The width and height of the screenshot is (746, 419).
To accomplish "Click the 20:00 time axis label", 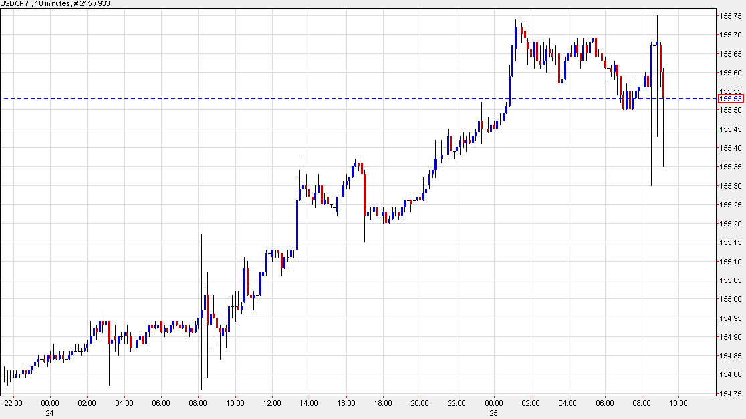I will tap(420, 404).
